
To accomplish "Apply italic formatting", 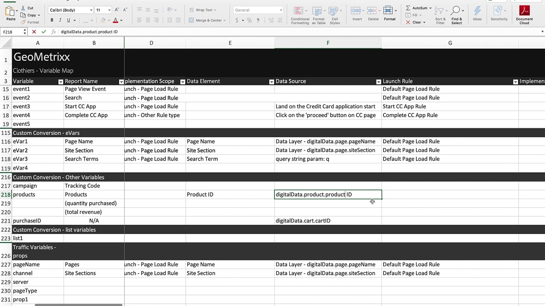I will coord(60,20).
